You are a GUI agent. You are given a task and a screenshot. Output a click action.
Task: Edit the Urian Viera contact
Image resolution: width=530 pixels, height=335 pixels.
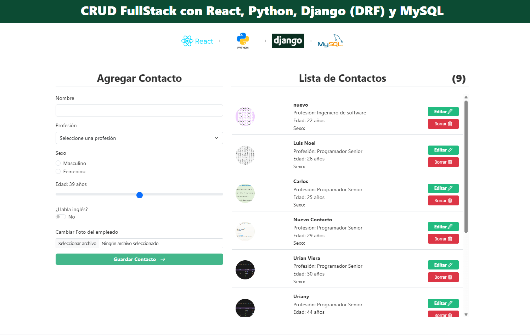(x=443, y=265)
